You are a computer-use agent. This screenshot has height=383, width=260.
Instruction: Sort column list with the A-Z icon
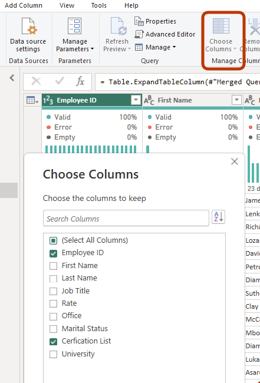tap(219, 217)
